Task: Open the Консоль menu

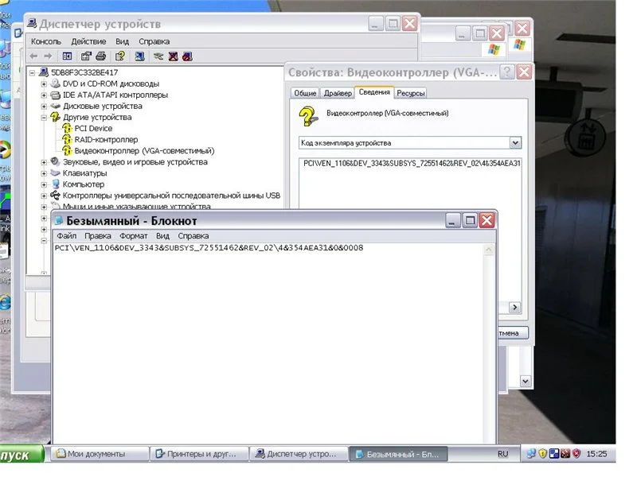Action: click(x=46, y=41)
